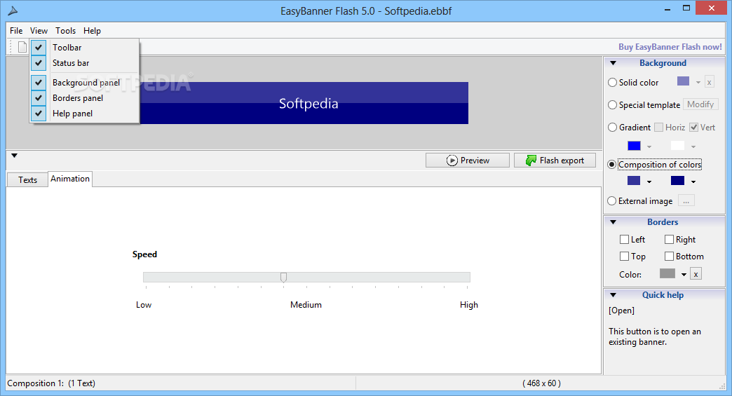This screenshot has width=732, height=396.
Task: Click the white gradient end swatch
Action: tap(677, 146)
